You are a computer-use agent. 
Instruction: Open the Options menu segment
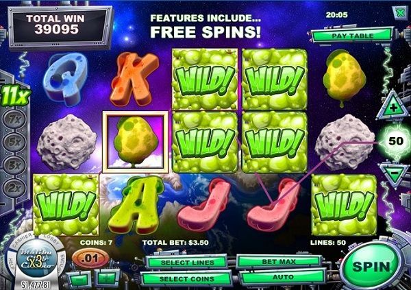click(62, 259)
